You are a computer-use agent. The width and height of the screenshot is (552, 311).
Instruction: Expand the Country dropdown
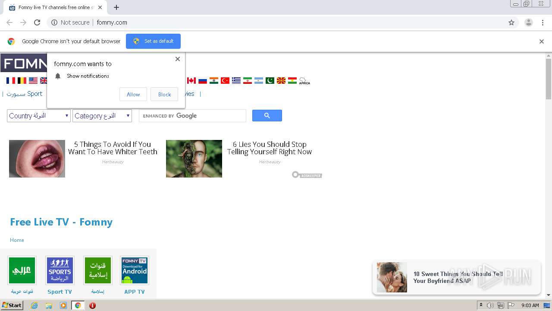point(39,116)
